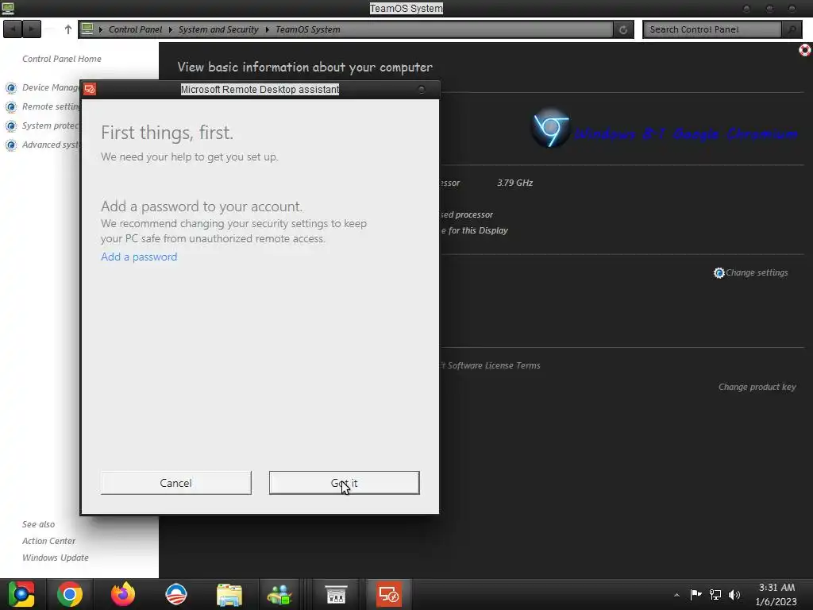Screen dimensions: 813x610
Task: Close the Remote Desktop assistant dialog
Action: coord(422,89)
